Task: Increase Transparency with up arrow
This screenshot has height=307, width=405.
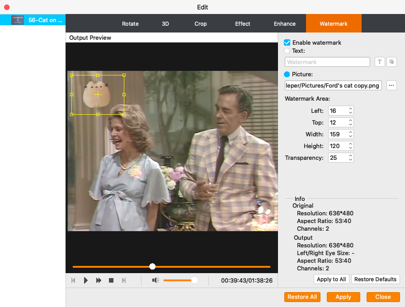Action: pyautogui.click(x=350, y=156)
